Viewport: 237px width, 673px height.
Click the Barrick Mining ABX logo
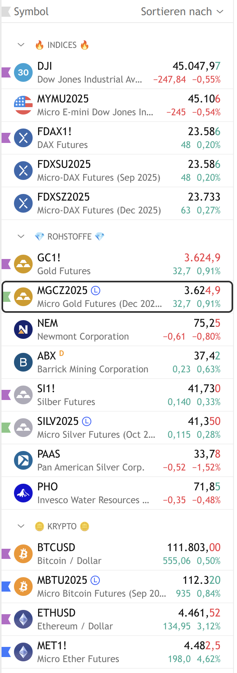(23, 362)
